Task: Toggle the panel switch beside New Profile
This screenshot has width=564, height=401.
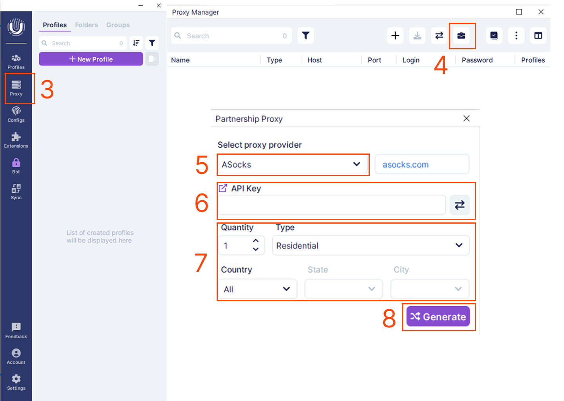Action: [152, 59]
